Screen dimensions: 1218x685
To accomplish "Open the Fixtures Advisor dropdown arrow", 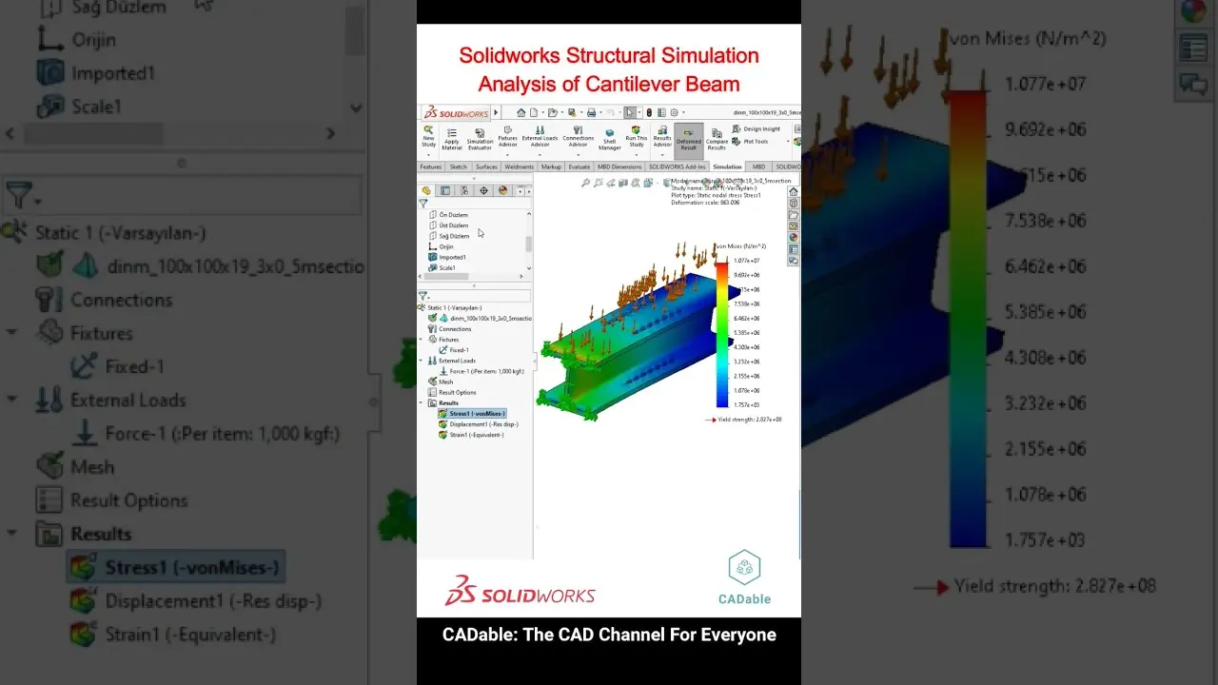I will (x=507, y=155).
